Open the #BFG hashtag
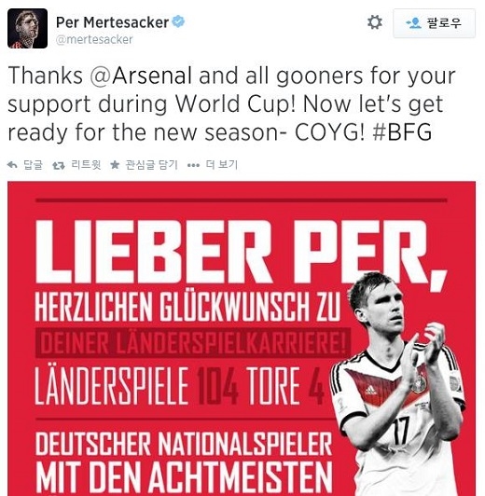 (x=402, y=131)
